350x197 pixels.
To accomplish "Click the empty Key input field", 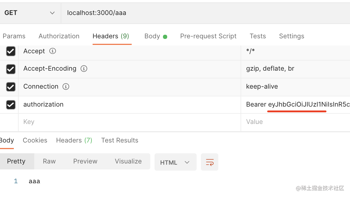I will tap(129, 122).
